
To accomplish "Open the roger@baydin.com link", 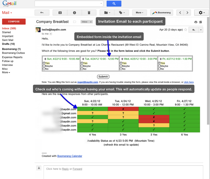I will pos(88,82).
